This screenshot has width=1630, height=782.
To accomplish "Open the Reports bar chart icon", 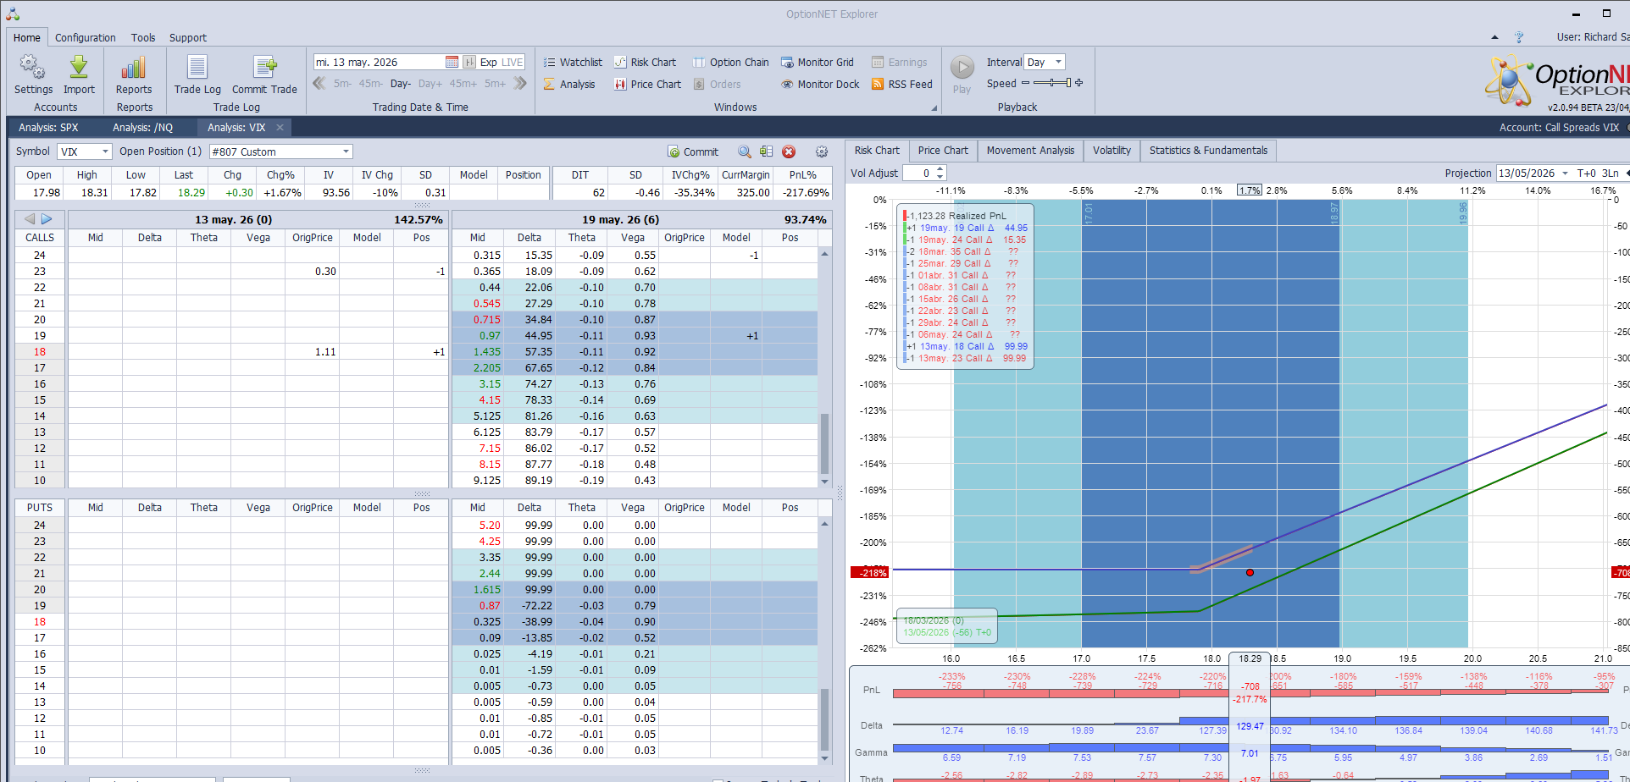I will (x=134, y=68).
